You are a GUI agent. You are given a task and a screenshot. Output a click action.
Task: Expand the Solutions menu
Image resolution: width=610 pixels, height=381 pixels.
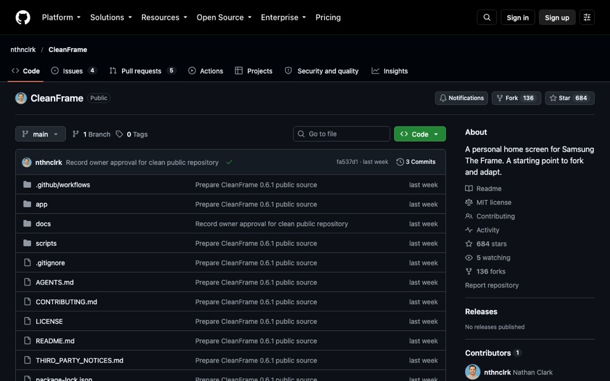[111, 18]
